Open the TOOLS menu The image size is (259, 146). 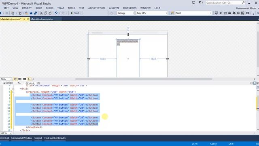coord(71,8)
